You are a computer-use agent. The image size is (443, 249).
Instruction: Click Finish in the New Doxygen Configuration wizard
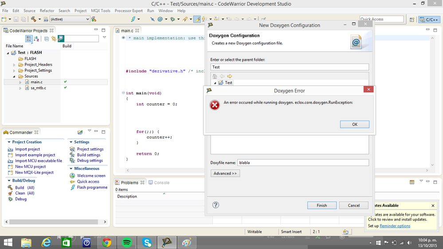322,205
